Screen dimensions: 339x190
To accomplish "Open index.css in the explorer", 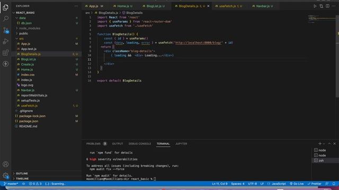I will pyautogui.click(x=47, y=75).
